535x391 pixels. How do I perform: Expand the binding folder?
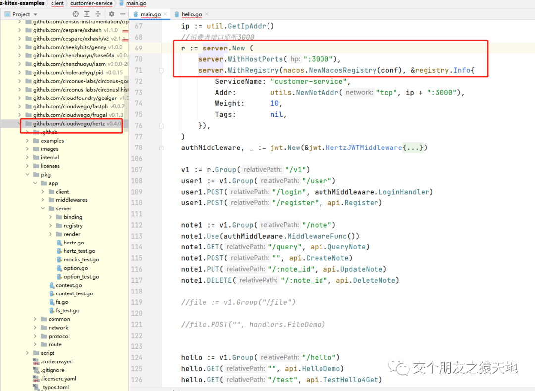pos(50,217)
